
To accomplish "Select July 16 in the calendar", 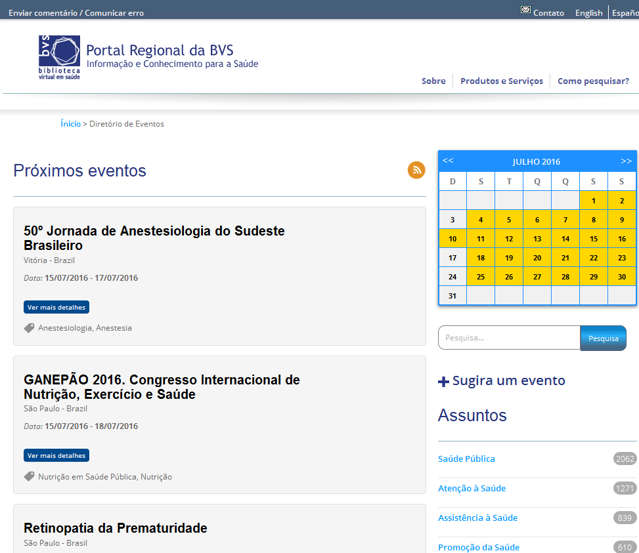I will tap(621, 239).
